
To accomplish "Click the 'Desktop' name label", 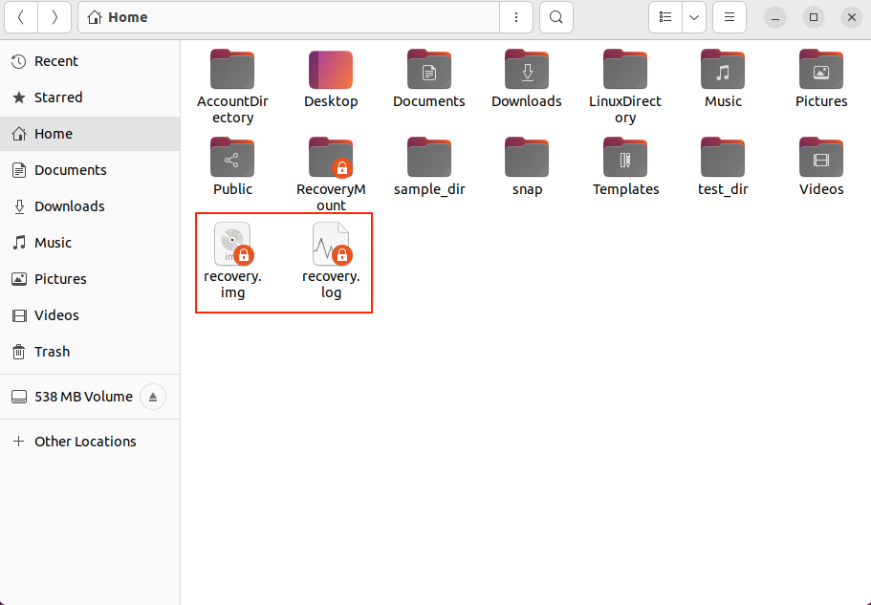I will click(331, 101).
